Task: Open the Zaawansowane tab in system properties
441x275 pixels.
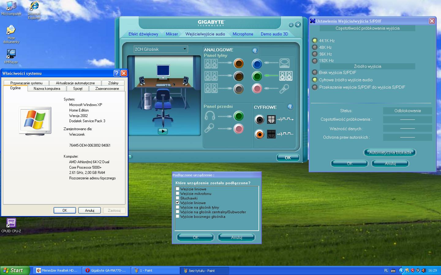Action: tap(107, 89)
